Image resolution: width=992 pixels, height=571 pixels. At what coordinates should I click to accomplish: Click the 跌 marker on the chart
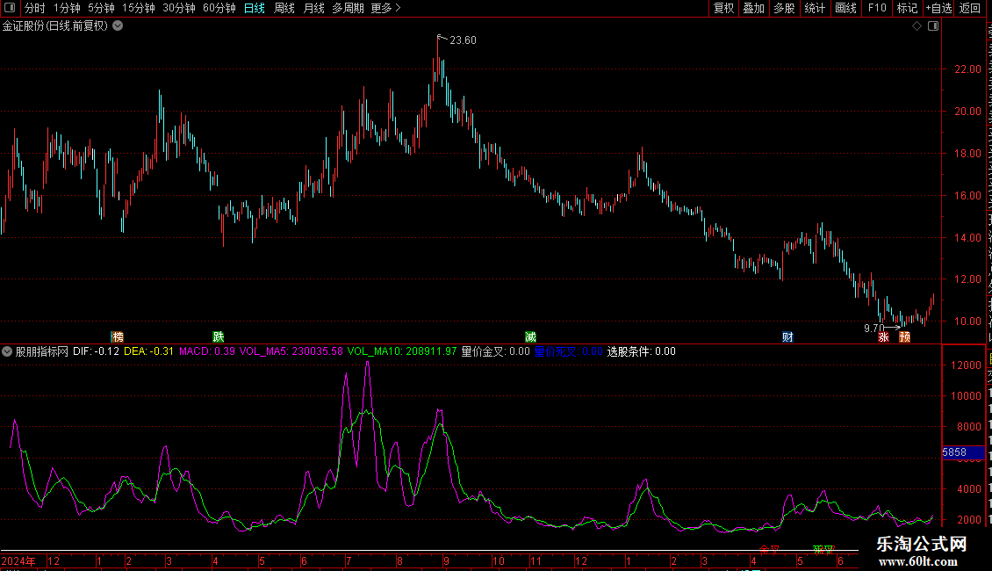219,336
